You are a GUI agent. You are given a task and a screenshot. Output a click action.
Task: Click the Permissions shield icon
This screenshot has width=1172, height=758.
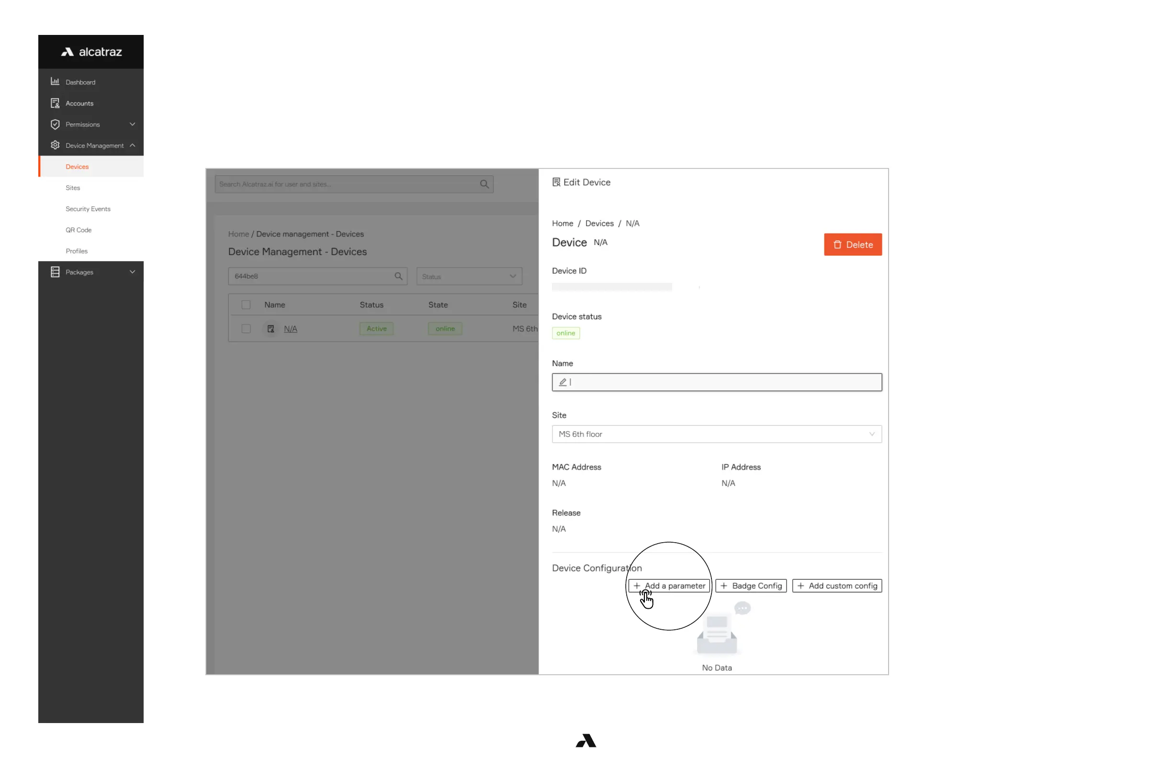55,124
